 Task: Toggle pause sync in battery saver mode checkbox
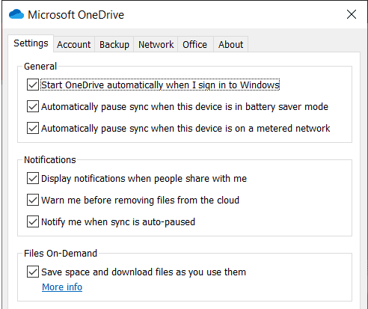33,106
